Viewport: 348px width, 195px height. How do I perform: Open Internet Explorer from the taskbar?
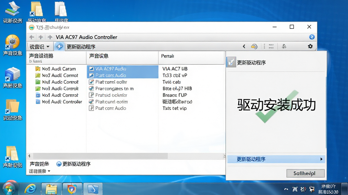[30, 189]
